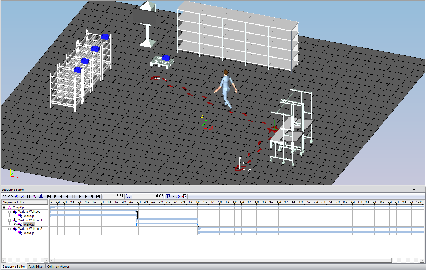Select the walking human model in viewport
Image resolution: width=426 pixels, height=270 pixels.
click(226, 90)
